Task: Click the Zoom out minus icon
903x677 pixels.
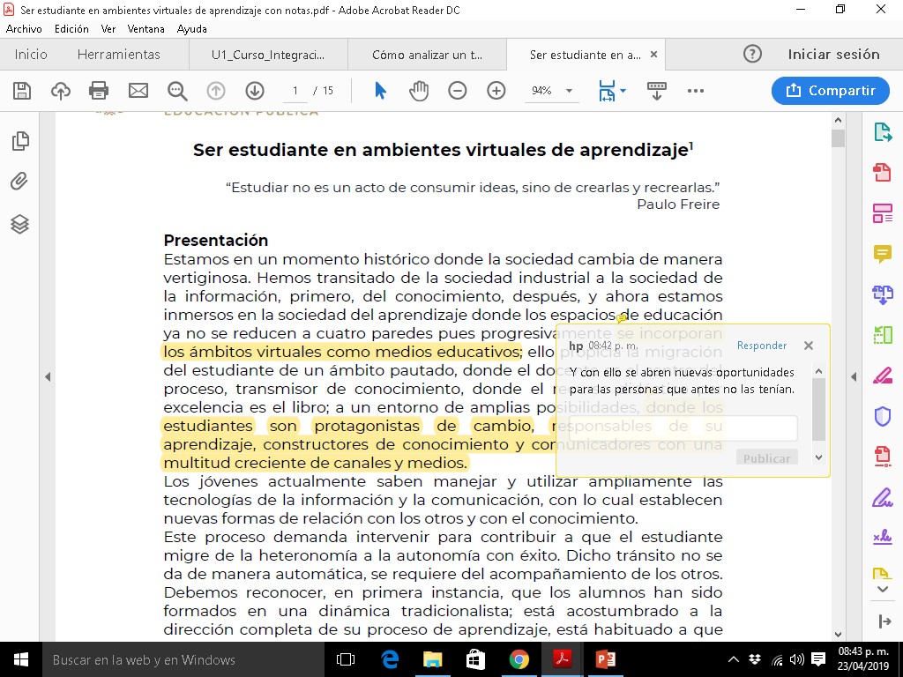Action: click(x=457, y=91)
